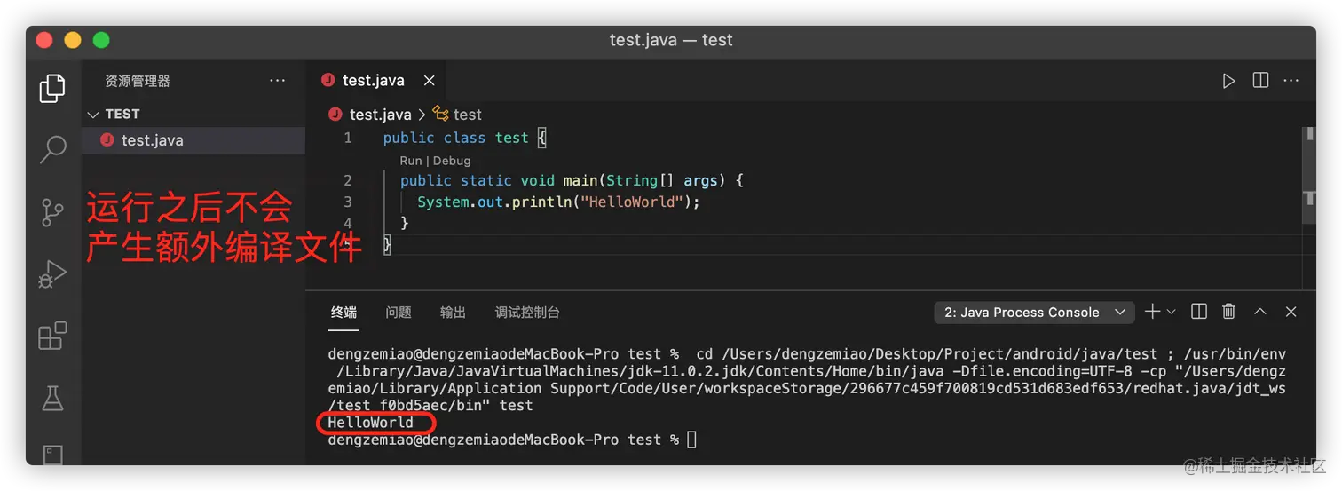Click the yellow macOS minimize button
The image size is (1342, 491).
73,40
